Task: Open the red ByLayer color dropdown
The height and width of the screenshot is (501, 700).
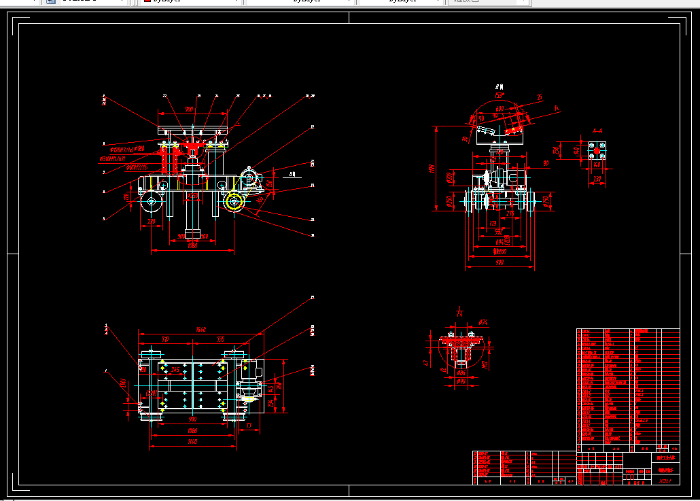Action: tap(191, 1)
